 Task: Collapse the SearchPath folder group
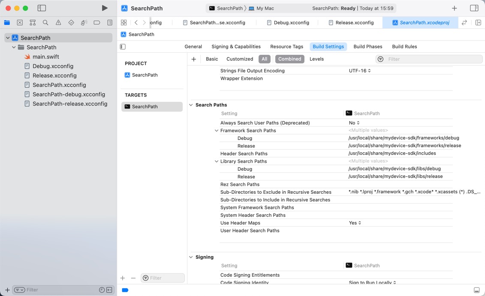pyautogui.click(x=14, y=47)
